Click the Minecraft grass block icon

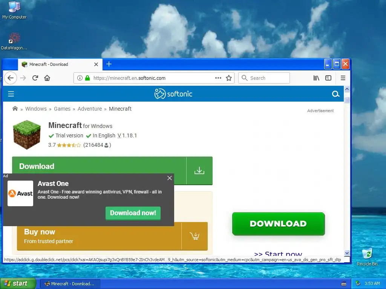27,135
